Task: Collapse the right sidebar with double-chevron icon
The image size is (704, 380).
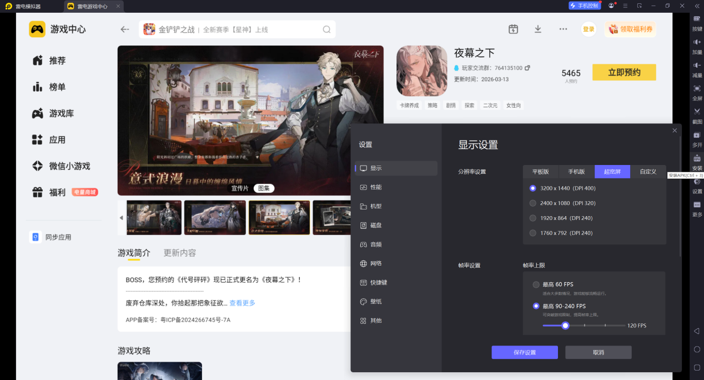Action: click(697, 6)
